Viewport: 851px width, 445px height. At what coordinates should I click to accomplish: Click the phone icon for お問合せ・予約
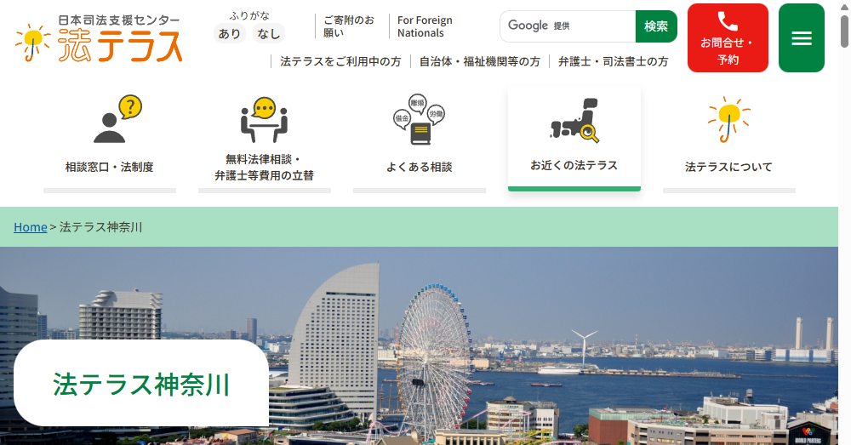pyautogui.click(x=727, y=22)
